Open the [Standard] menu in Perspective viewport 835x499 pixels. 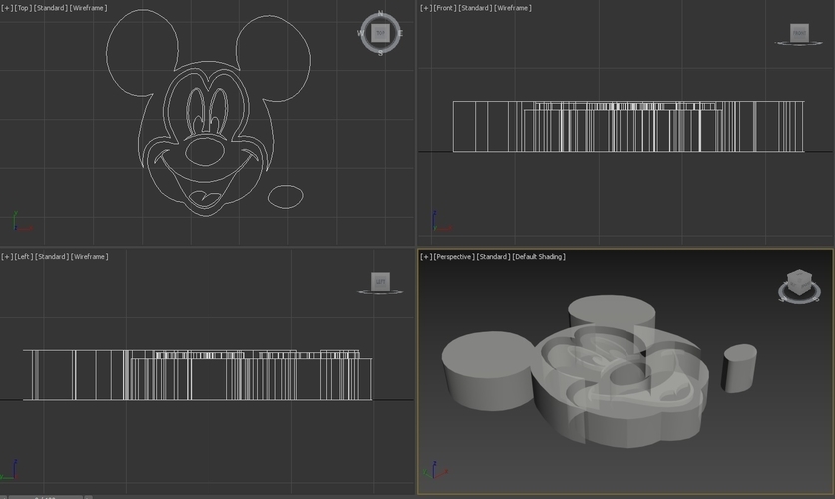pos(493,257)
